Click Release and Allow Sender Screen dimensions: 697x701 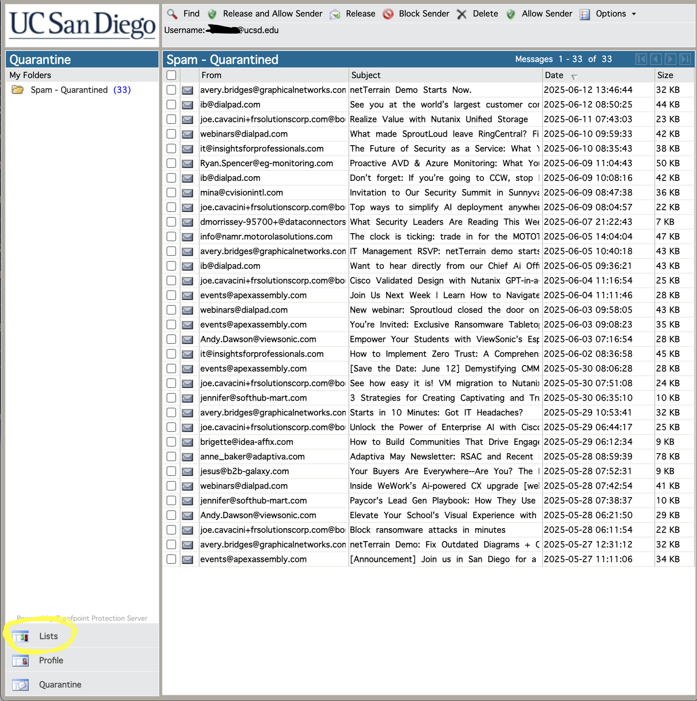point(273,14)
